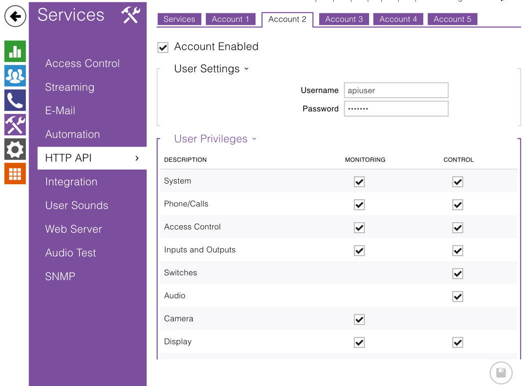The width and height of the screenshot is (526, 386).
Task: Open the blue phone calling icon
Action: click(x=15, y=100)
